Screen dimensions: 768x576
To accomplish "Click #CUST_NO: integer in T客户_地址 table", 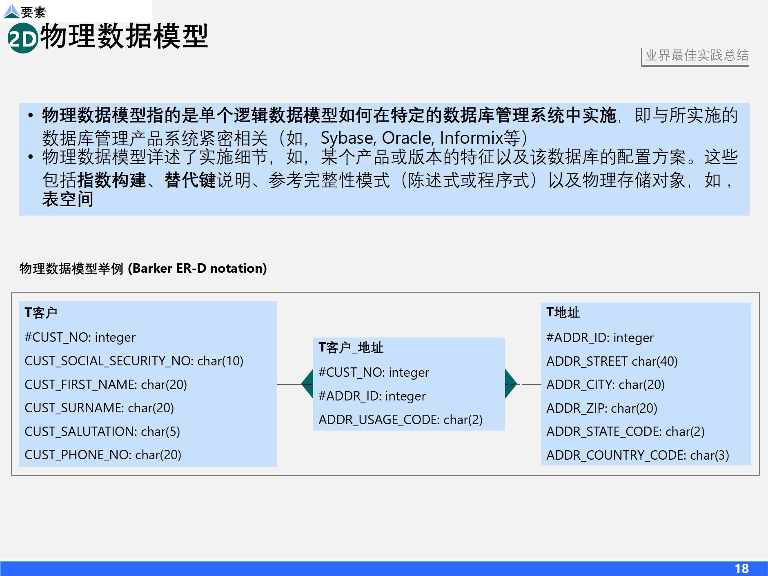I will (374, 372).
